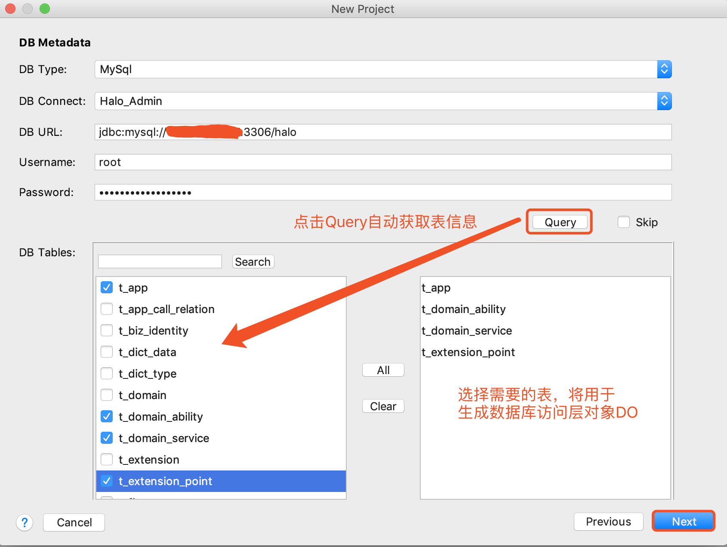Deselect the t_domain_ability checkbox
Image resolution: width=727 pixels, height=547 pixels.
pyautogui.click(x=107, y=416)
